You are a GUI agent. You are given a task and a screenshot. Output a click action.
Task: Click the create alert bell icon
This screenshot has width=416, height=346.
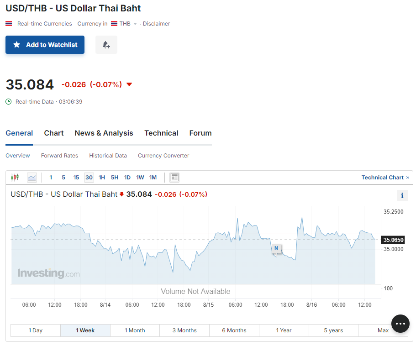point(106,45)
